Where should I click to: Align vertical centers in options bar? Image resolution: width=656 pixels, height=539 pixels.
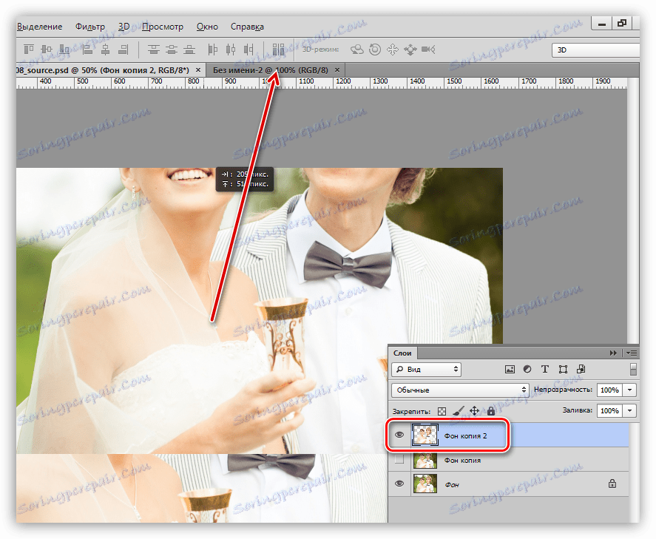47,50
